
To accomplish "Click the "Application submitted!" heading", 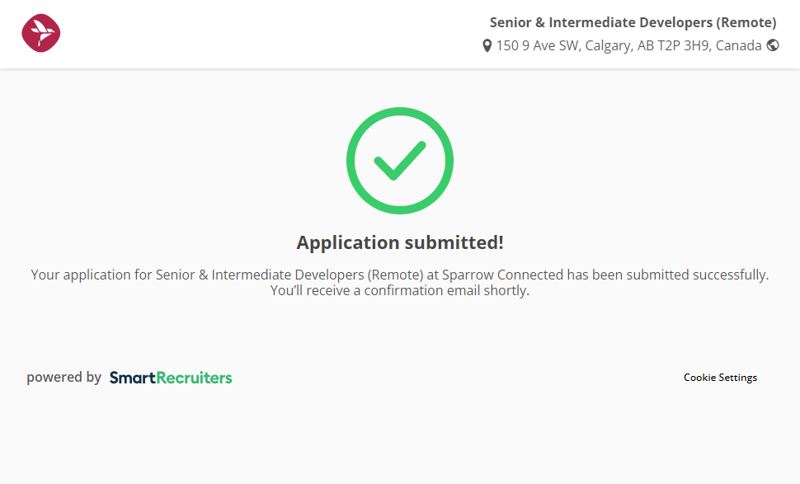I will 400,242.
